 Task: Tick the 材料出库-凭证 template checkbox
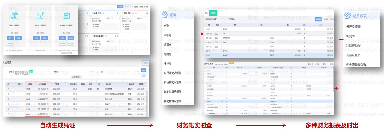(93, 36)
